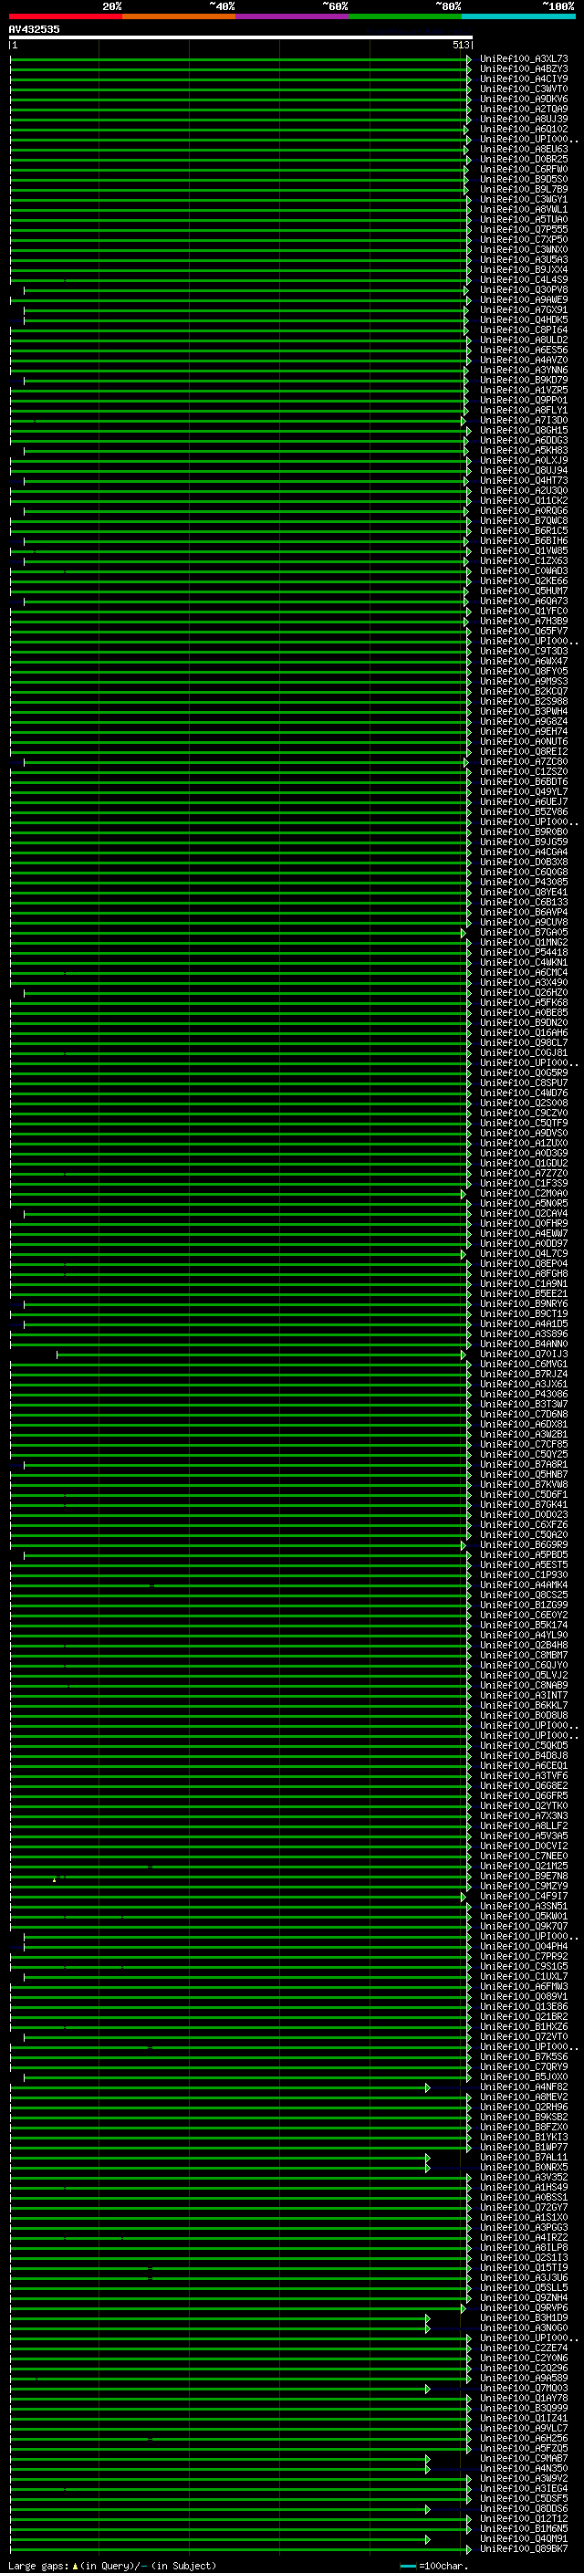Select label UniRef100_B9NRY6
This screenshot has height=2573, width=584.
pos(524,1303)
